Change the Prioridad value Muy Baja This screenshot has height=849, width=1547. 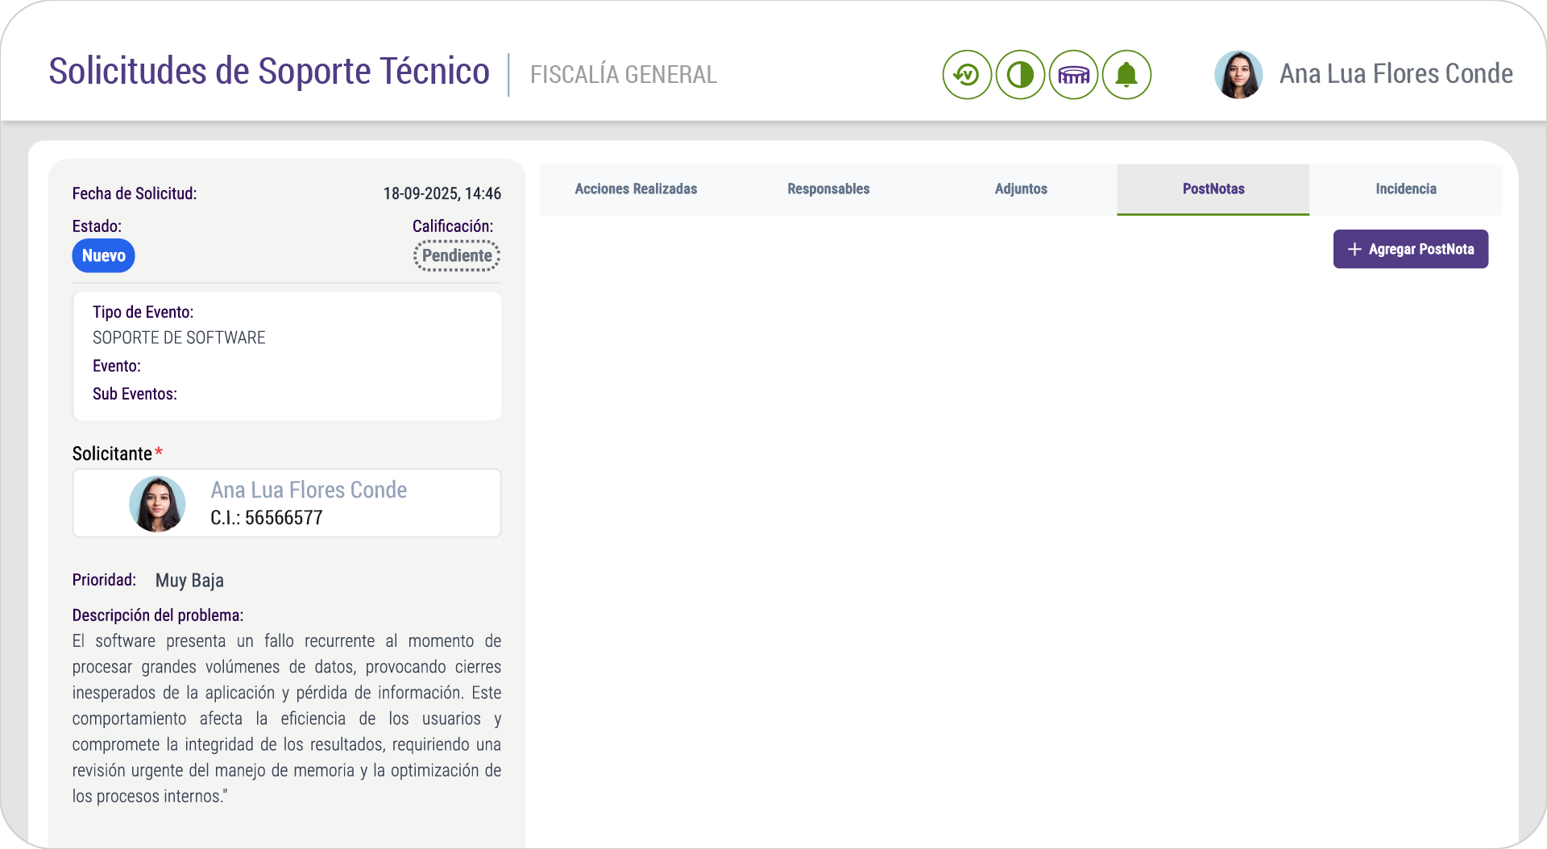coord(189,580)
